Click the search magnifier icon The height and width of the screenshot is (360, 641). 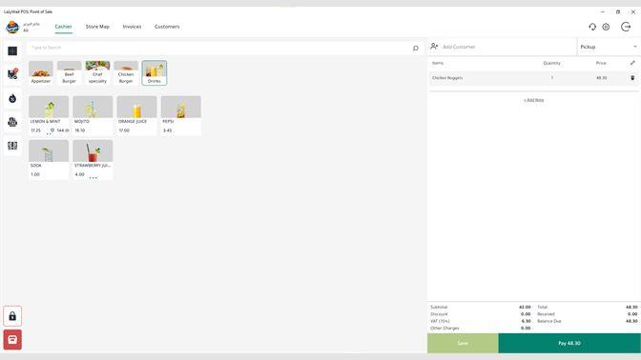coord(416,49)
